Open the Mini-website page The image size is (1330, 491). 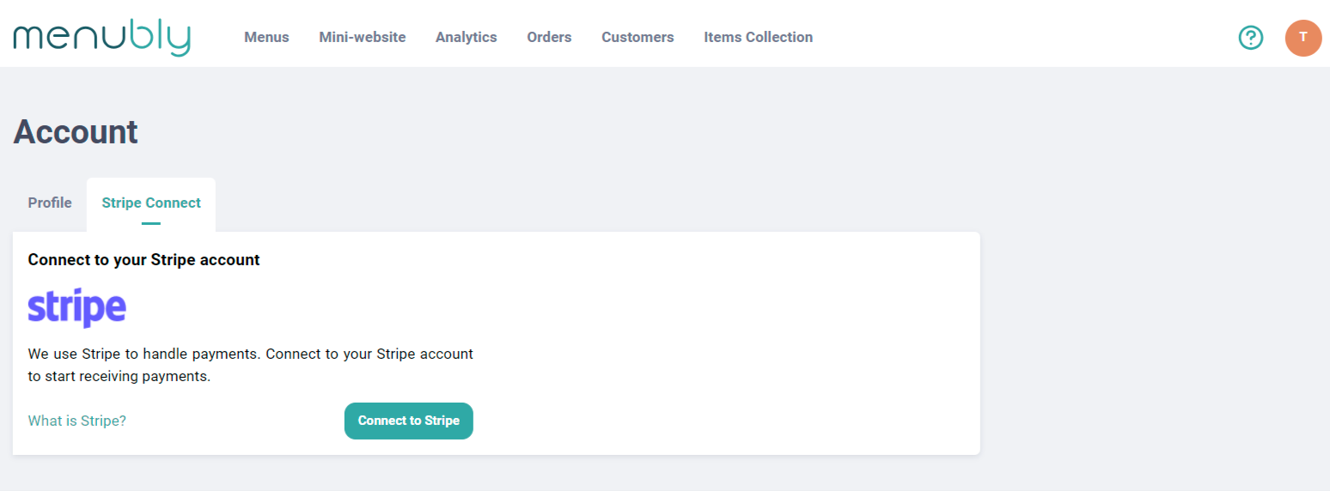pos(362,38)
